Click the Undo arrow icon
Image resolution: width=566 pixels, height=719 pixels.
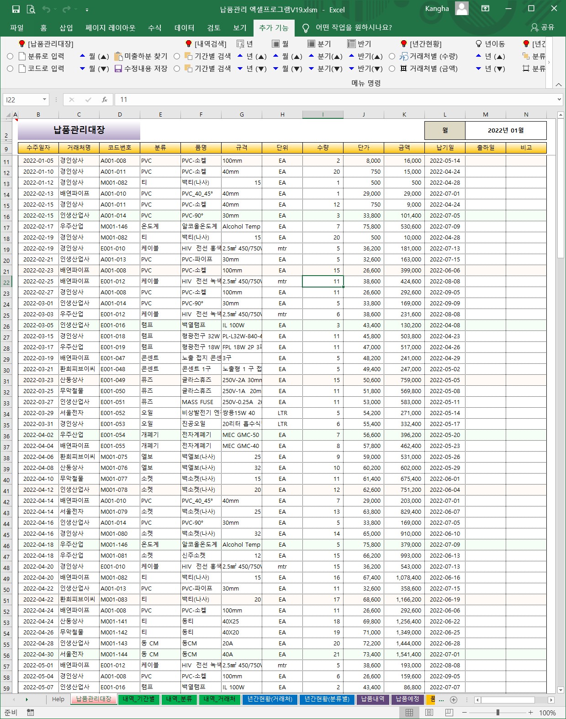[46, 9]
